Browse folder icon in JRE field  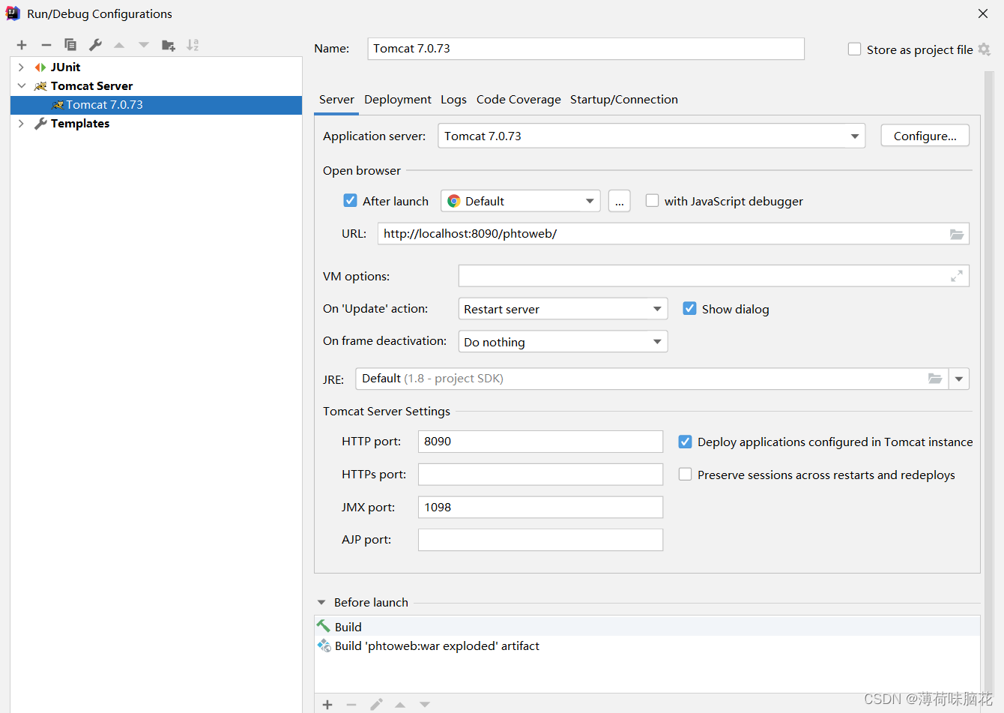tap(935, 379)
